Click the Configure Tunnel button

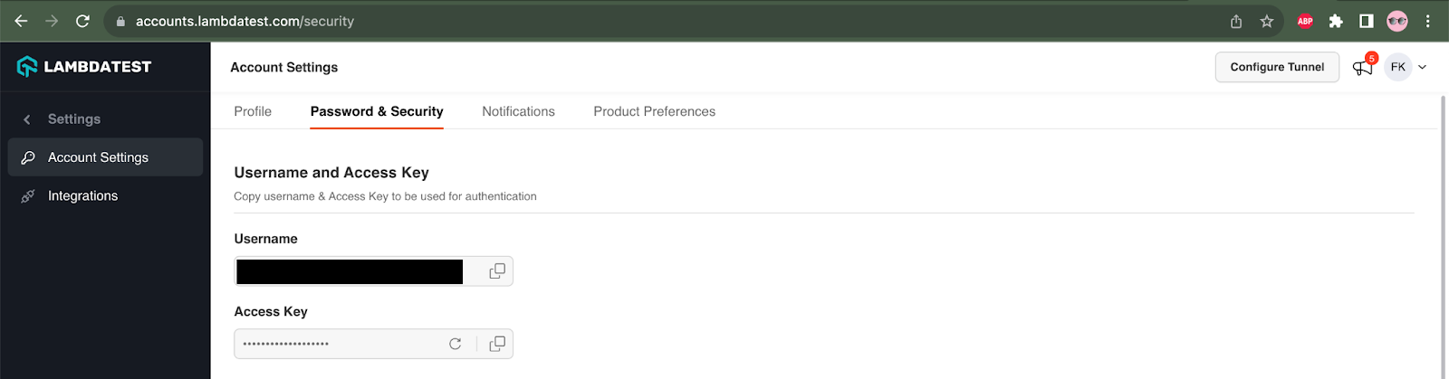1277,67
